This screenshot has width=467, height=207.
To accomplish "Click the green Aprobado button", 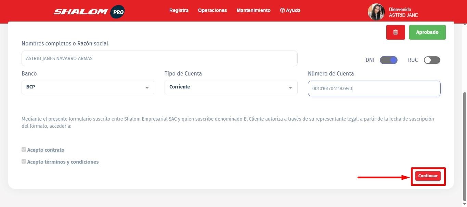I will click(427, 32).
